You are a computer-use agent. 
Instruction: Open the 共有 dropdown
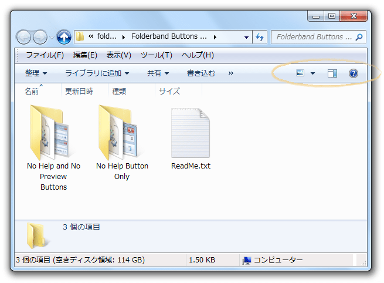pos(158,73)
